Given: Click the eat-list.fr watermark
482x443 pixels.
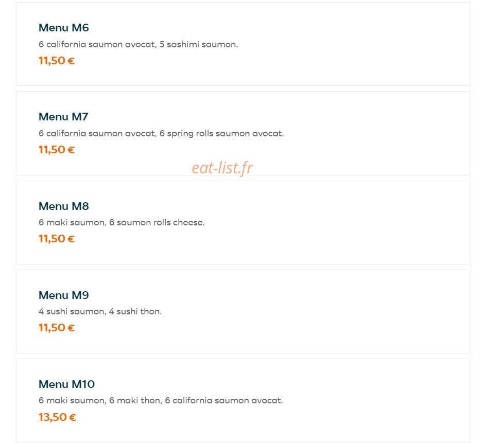Looking at the screenshot, I should pyautogui.click(x=222, y=168).
